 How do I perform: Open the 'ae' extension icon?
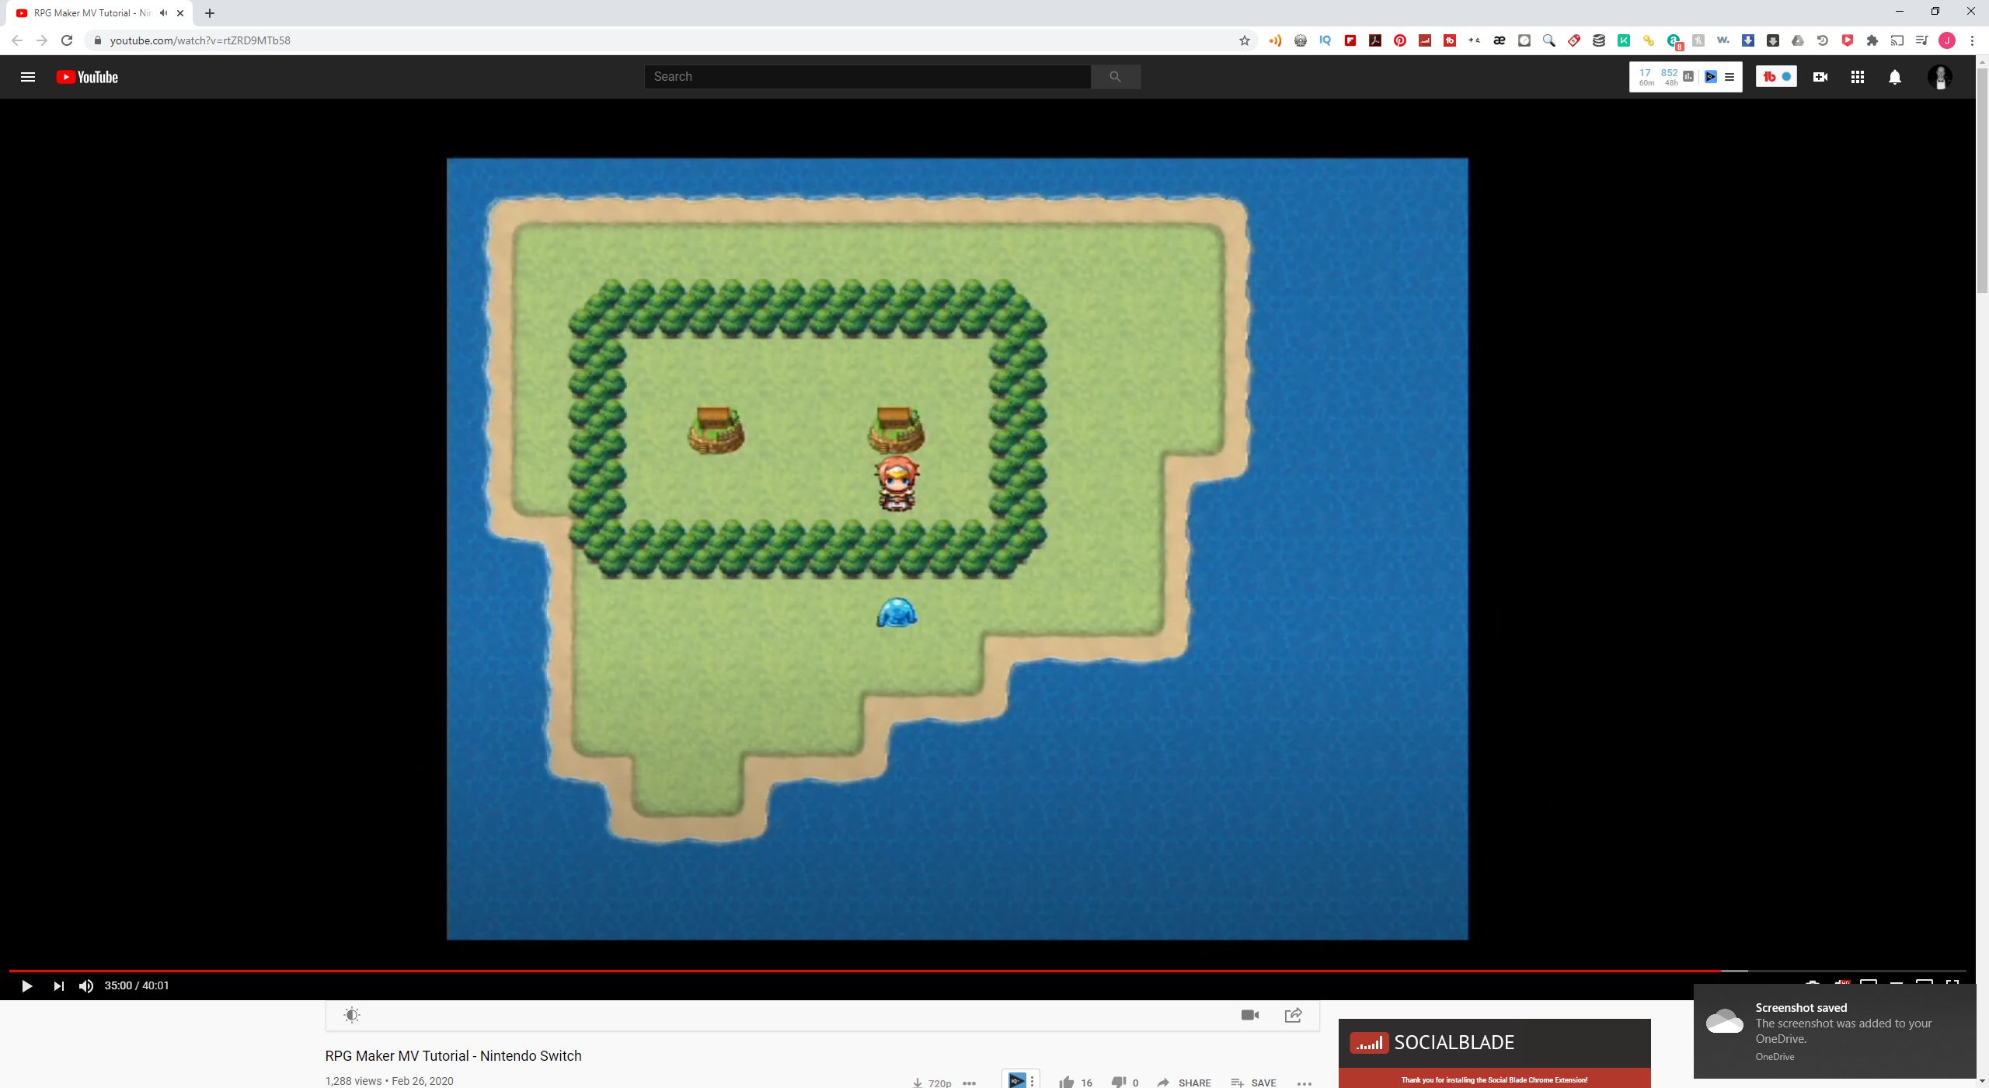coord(1500,40)
